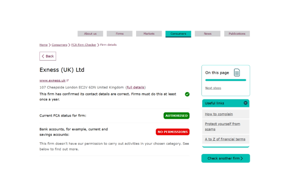
Task: Open the Firms tab
Action: (x=119, y=33)
